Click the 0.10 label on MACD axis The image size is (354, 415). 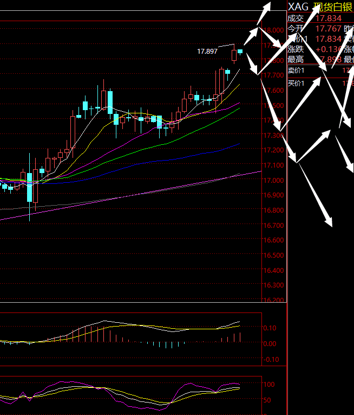coord(270,328)
